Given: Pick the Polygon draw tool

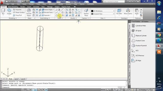Looking at the screenshot, I should pyautogui.click(x=57, y=15).
